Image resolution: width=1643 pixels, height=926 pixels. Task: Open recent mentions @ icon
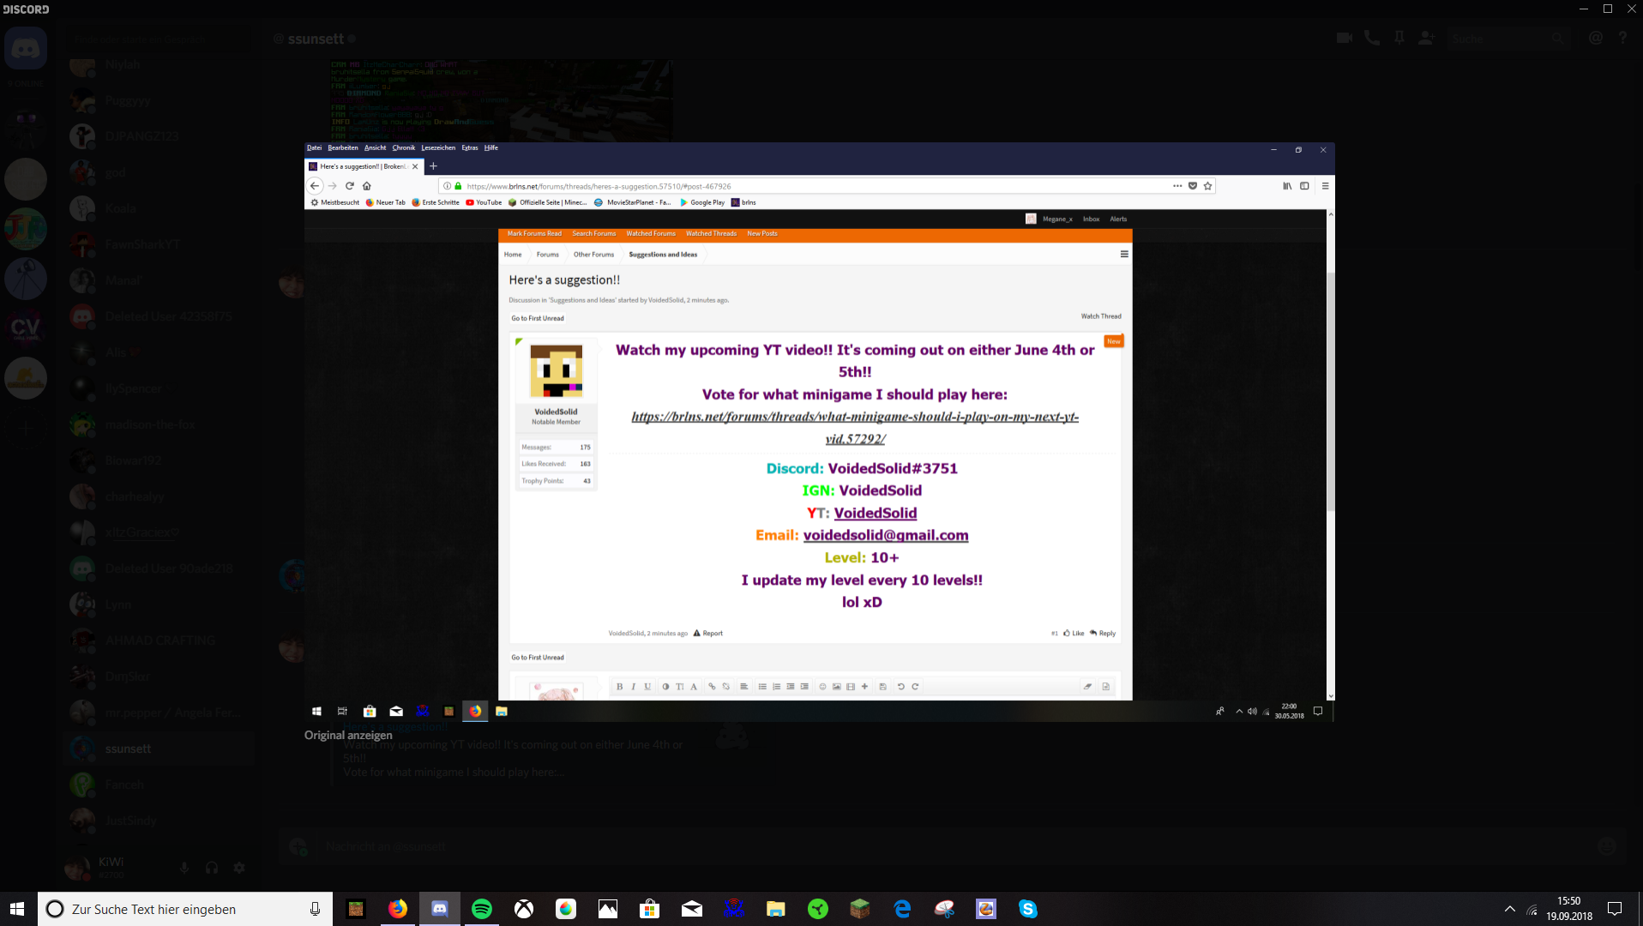tap(1595, 39)
